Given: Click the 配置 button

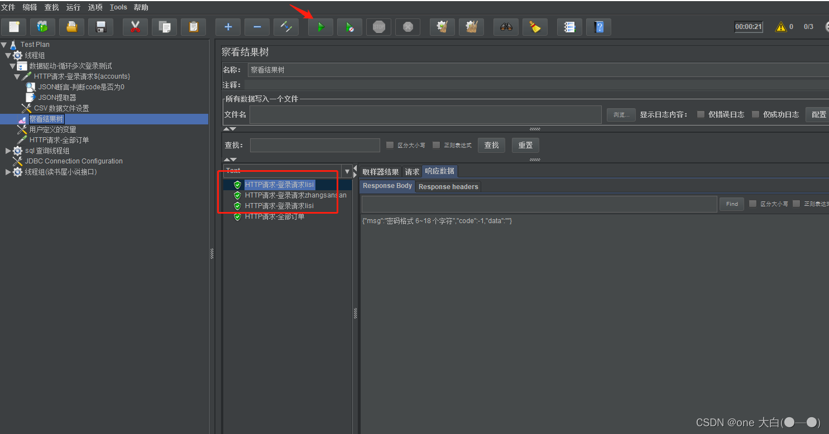Looking at the screenshot, I should coord(818,114).
